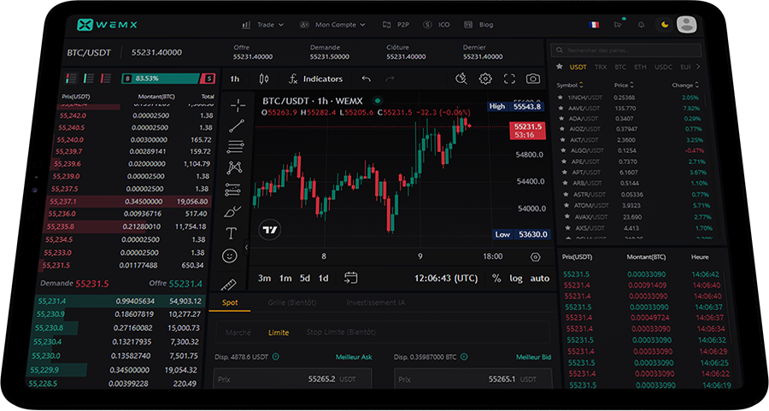Open the Indicators panel
The image size is (769, 411).
pos(315,79)
